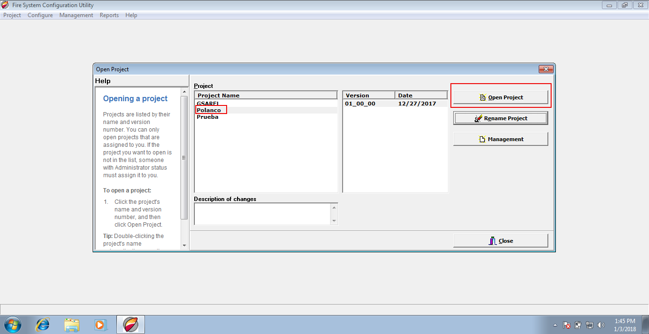
Task: Click the power plug tray icon
Action: 578,324
